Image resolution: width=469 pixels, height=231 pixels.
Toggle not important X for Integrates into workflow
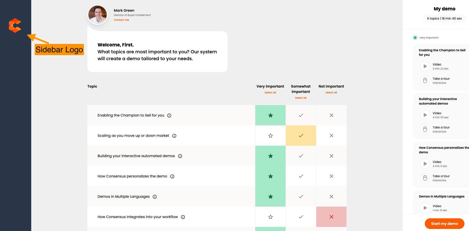(x=331, y=217)
